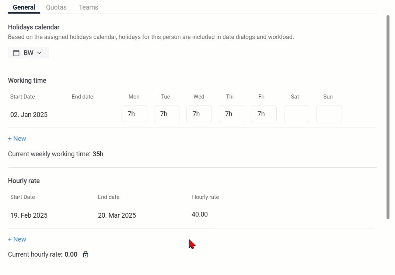
Task: Open the chevron arrow next to BW
Action: point(39,53)
